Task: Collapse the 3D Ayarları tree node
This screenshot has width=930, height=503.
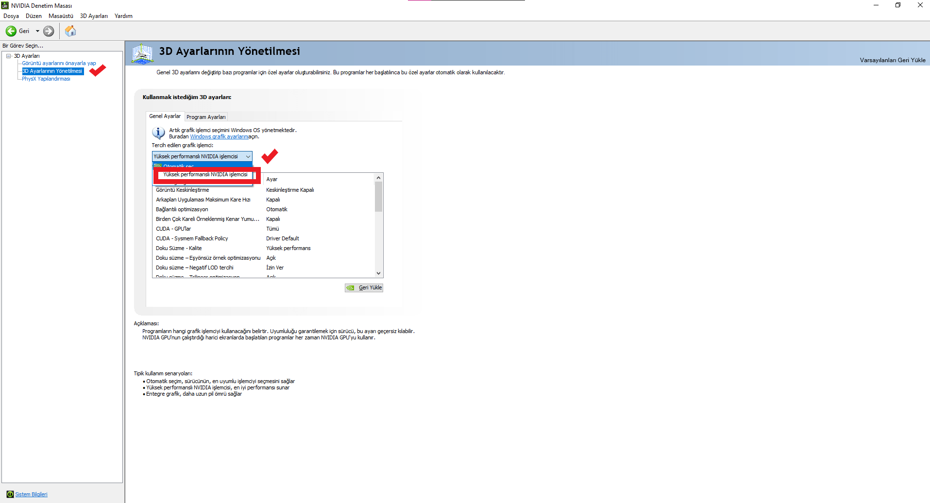Action: [x=8, y=56]
